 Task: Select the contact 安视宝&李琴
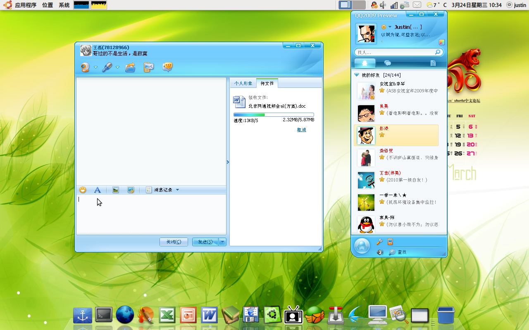pos(396,91)
